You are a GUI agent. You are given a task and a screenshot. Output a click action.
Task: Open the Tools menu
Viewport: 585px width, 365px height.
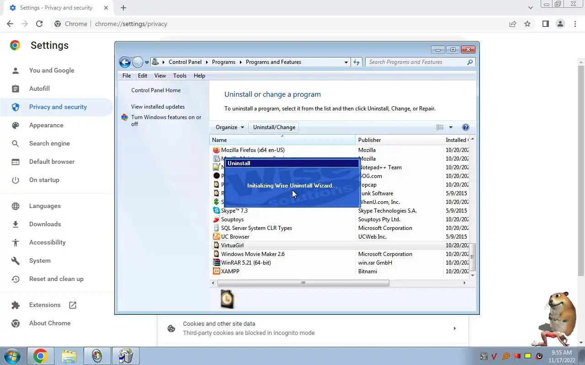point(180,76)
